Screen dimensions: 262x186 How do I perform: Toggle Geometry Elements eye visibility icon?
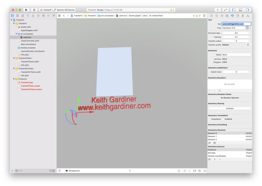[x=209, y=143]
